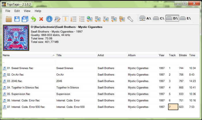Select the A:\ drive
Viewport: 202px width, 120px height.
click(145, 18)
